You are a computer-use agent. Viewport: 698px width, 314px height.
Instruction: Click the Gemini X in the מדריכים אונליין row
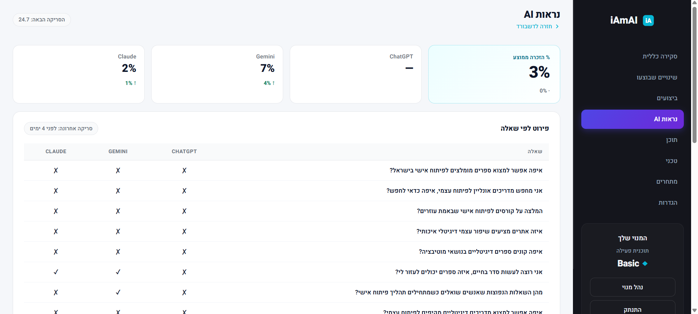[118, 191]
